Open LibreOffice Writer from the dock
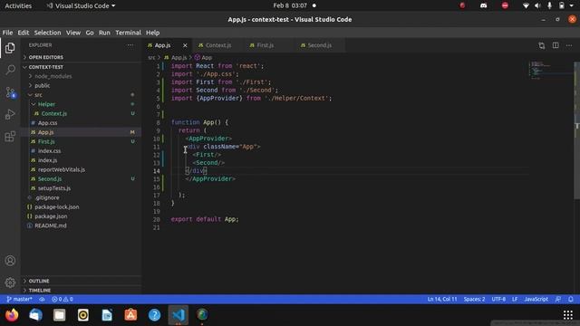 tap(107, 315)
